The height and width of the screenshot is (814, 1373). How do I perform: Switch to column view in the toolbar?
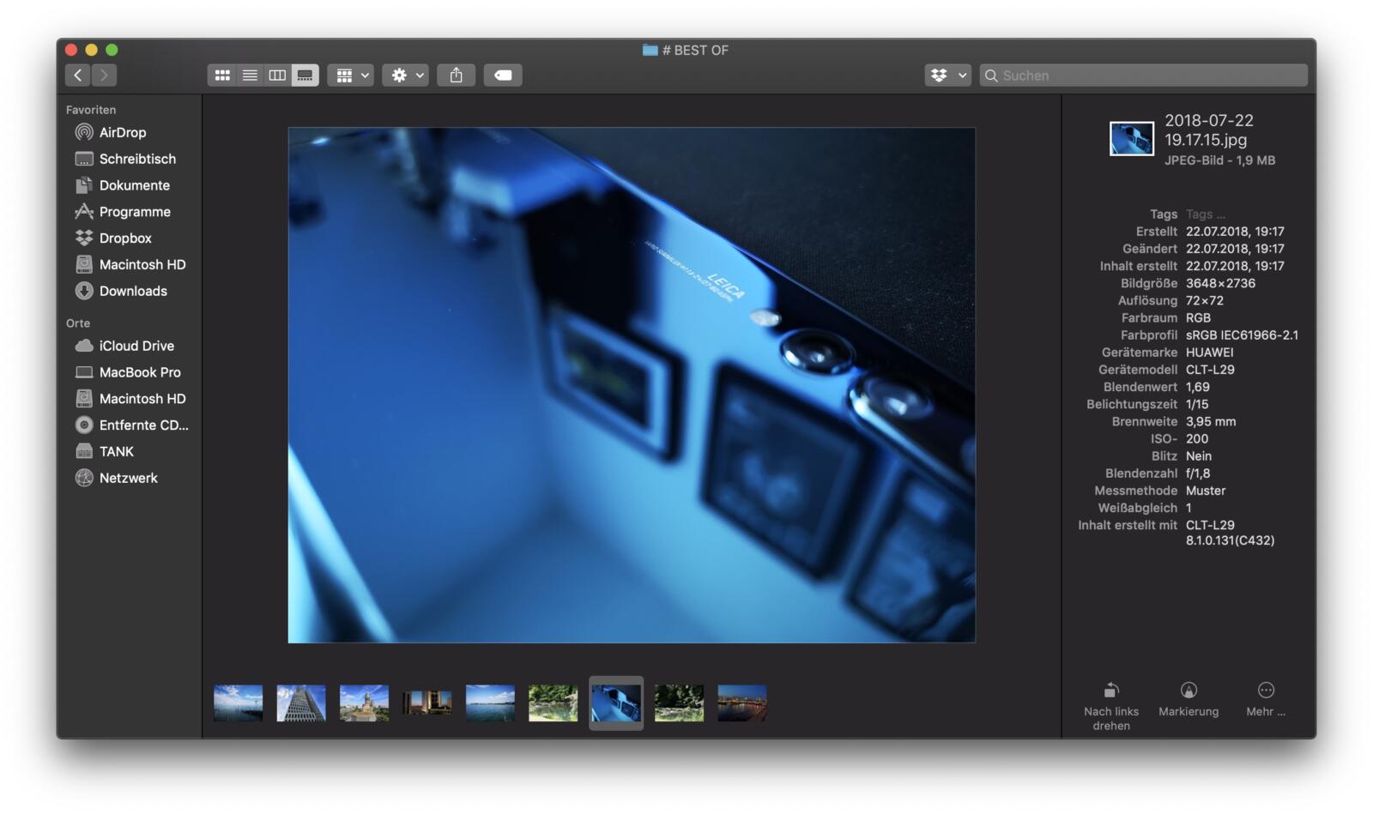(x=276, y=75)
